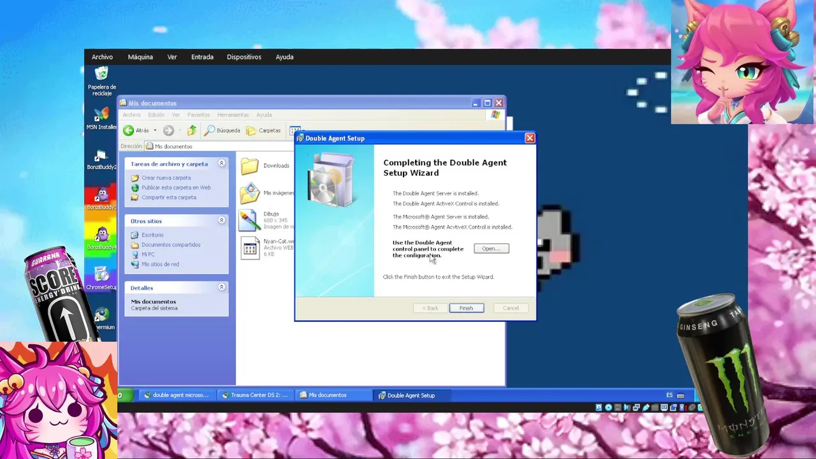Switch to Mis documentos taskbar button

(x=334, y=395)
